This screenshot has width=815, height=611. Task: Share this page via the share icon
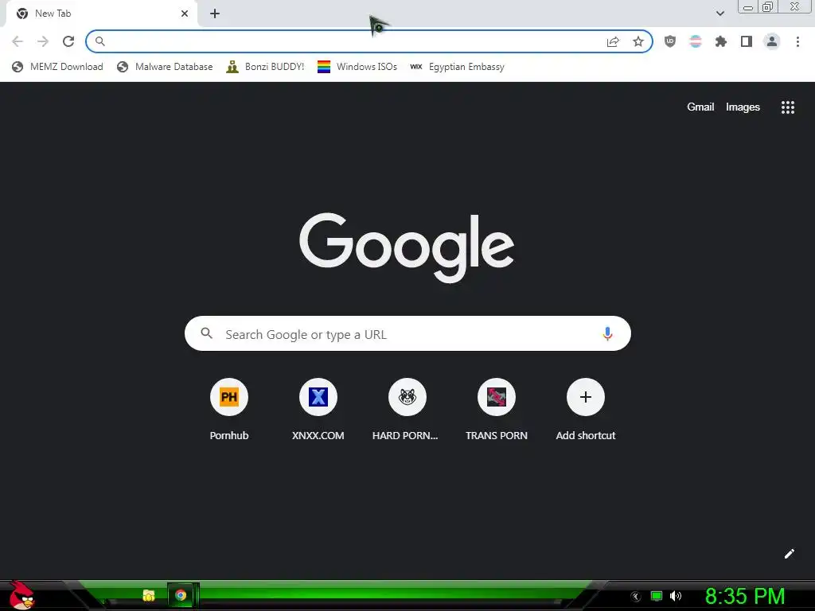coord(613,41)
